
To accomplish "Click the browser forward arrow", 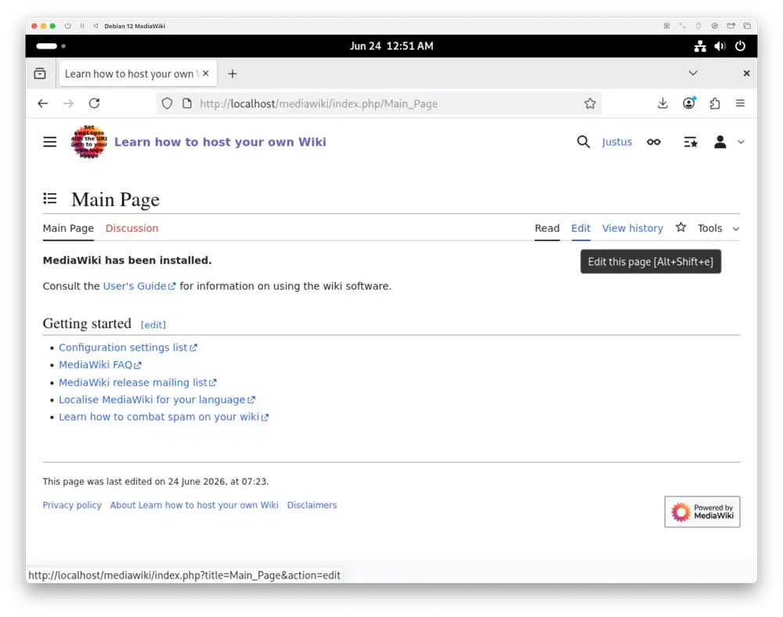I will click(x=68, y=103).
